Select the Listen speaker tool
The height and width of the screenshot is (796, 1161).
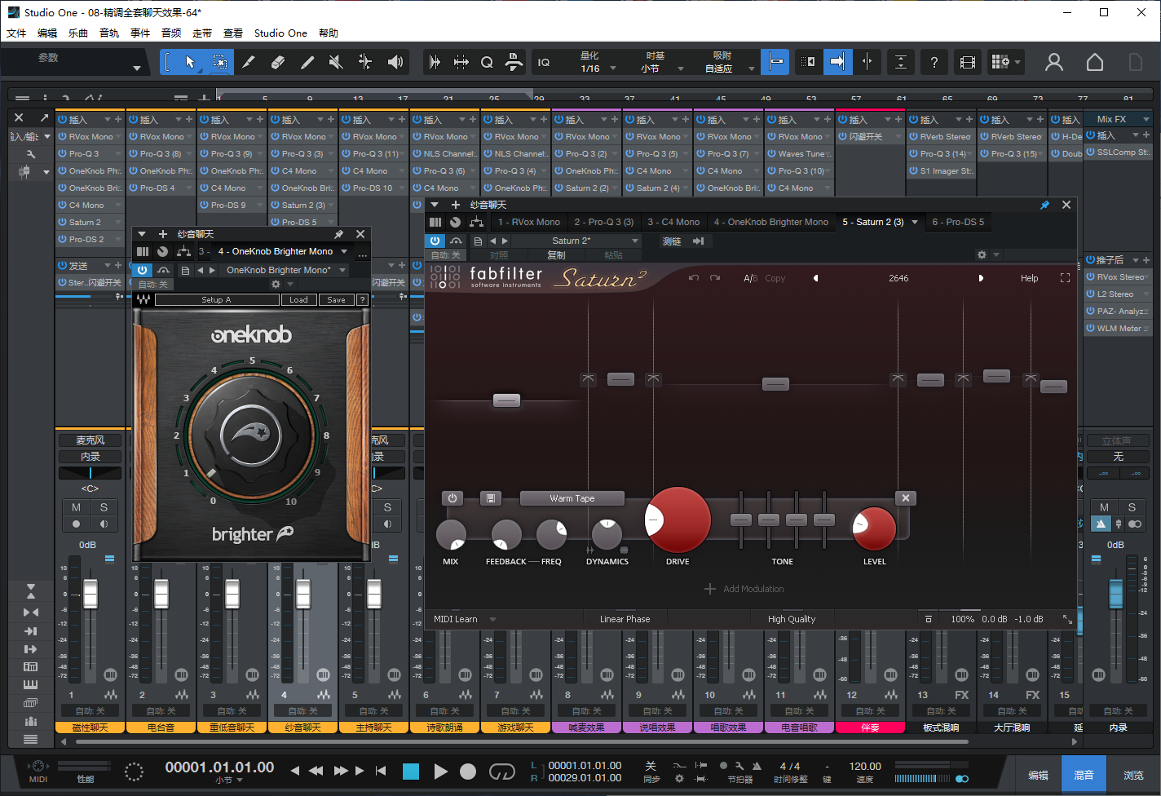point(395,62)
